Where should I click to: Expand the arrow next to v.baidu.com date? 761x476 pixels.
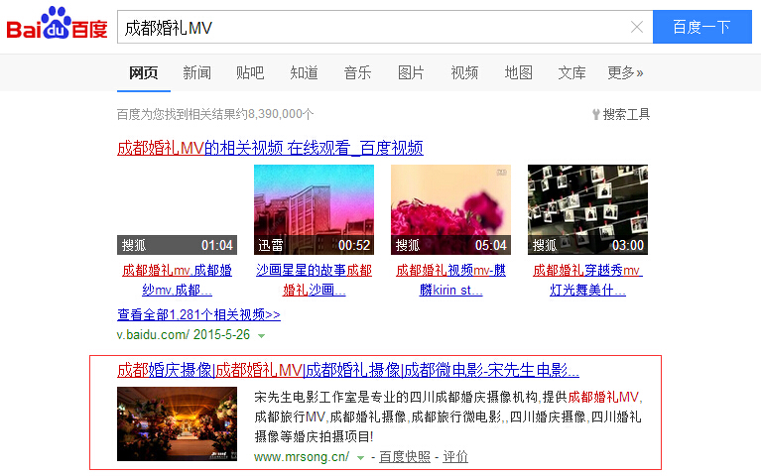click(261, 336)
